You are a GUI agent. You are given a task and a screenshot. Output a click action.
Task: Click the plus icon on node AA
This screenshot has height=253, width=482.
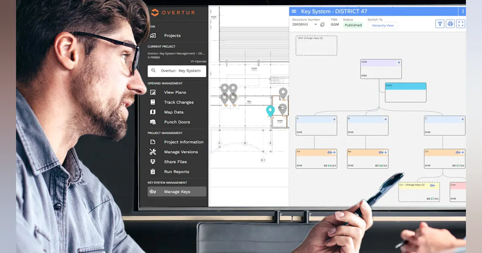pyautogui.click(x=334, y=152)
